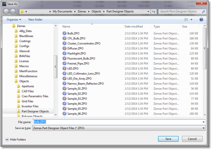The width and height of the screenshot is (212, 150).
Task: Click the LED_Die_Array.ZPO file icon
Action: [64, 78]
